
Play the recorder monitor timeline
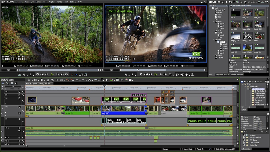156,74
